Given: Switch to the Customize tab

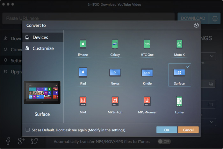Looking at the screenshot, I should (x=43, y=48).
